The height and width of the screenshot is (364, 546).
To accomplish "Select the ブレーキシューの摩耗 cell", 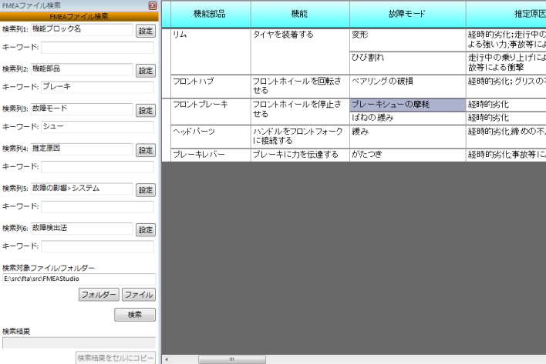I will coord(407,105).
